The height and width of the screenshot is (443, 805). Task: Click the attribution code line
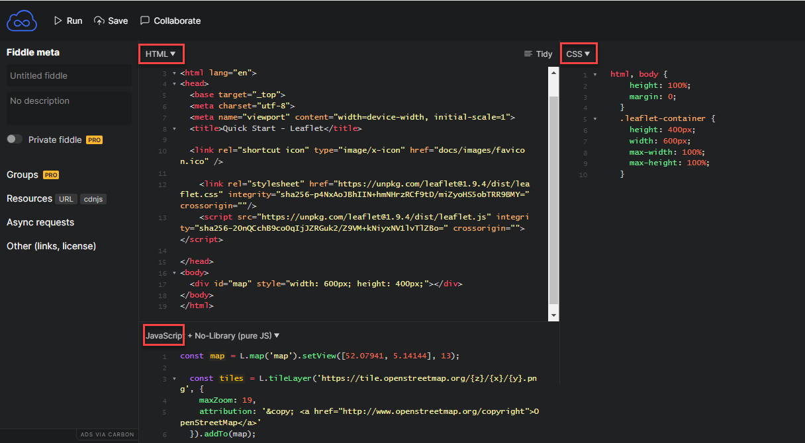click(359, 417)
